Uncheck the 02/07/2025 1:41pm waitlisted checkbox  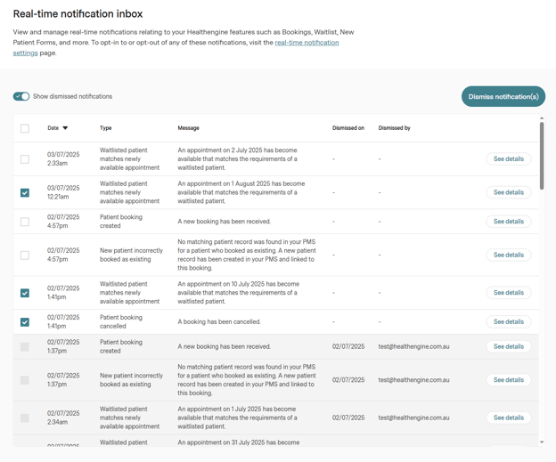pyautogui.click(x=25, y=293)
